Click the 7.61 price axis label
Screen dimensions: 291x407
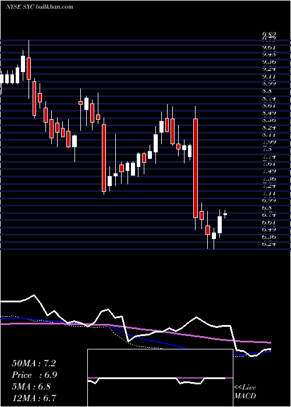point(269,164)
